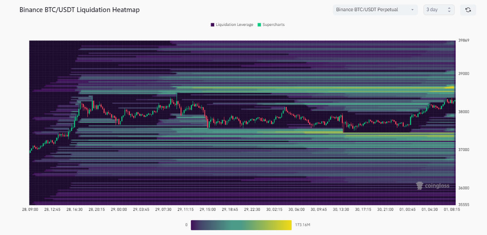Click the 173.16M maximum scale value

[x=303, y=225]
